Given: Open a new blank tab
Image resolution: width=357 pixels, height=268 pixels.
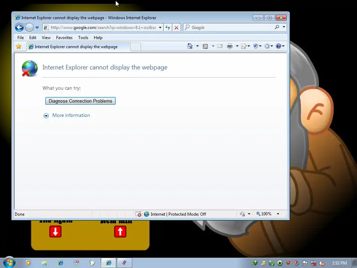Looking at the screenshot, I should point(136,47).
